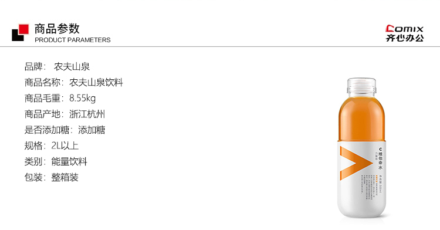
Task: Click the 类别 能量饮料 row
Action: click(56, 161)
